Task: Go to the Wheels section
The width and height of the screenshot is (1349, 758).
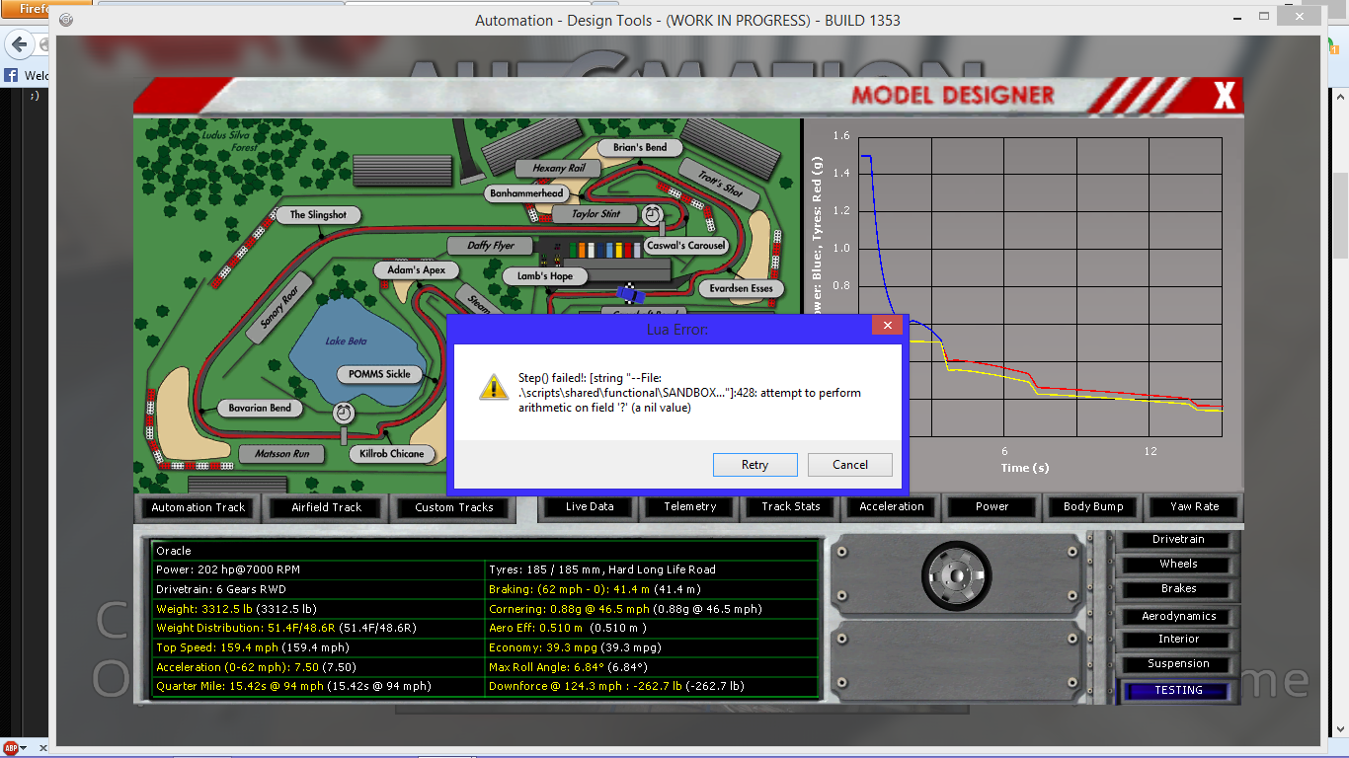Action: 1178,565
